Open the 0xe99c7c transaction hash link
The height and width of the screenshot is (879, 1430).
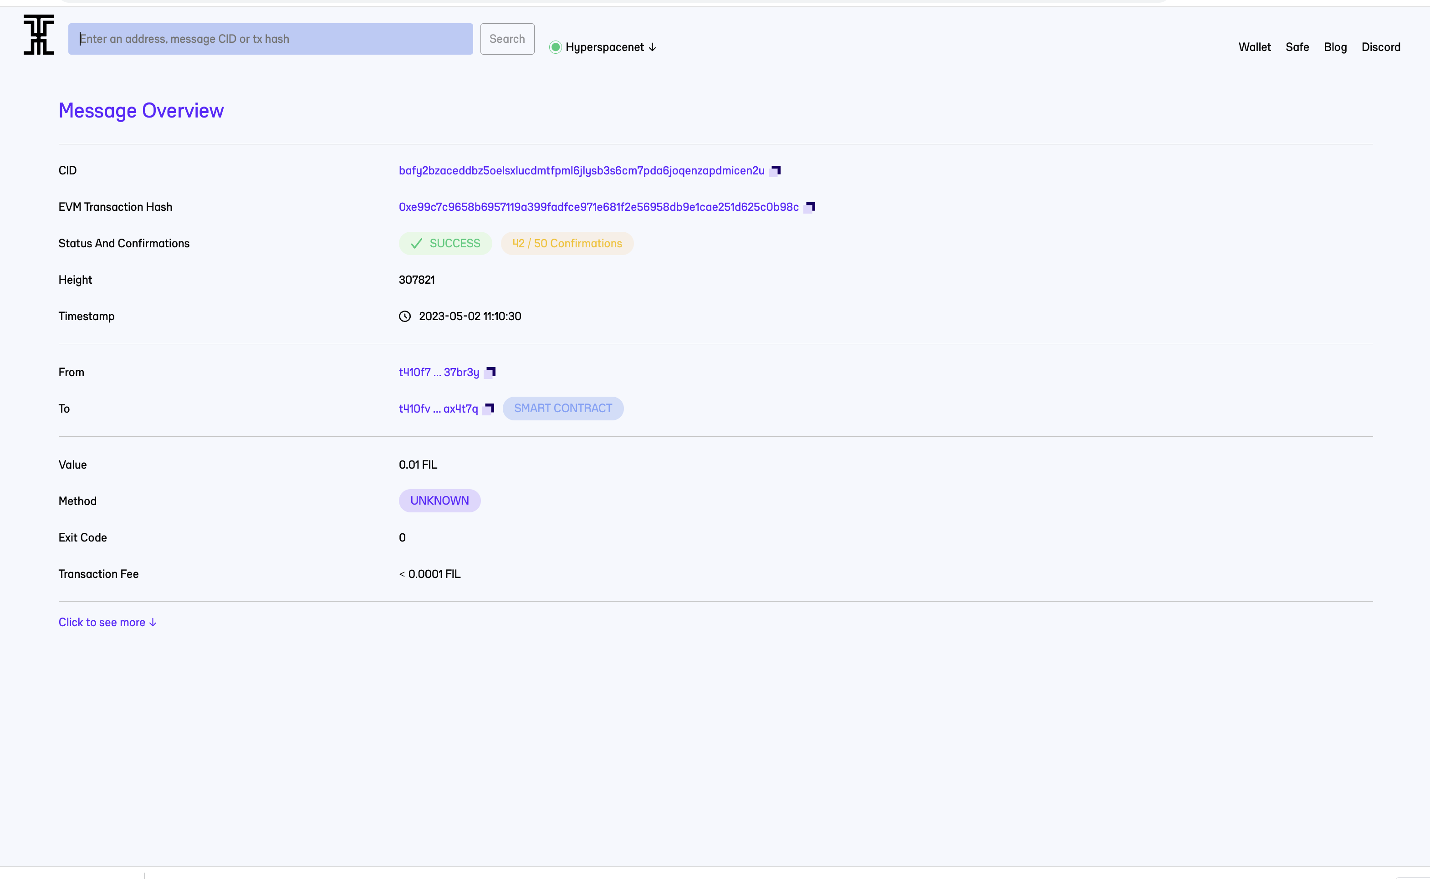(598, 208)
